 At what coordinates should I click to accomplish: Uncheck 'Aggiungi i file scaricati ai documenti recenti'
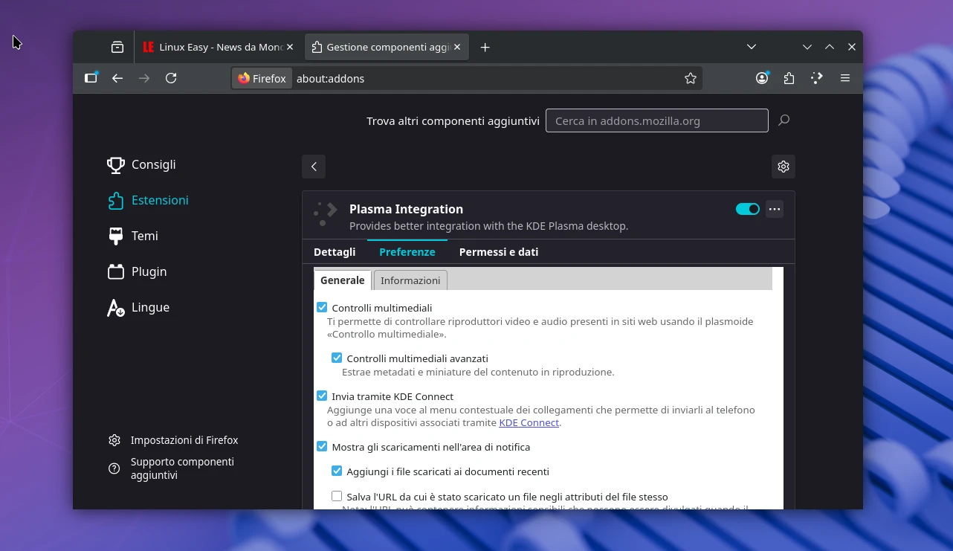point(337,471)
